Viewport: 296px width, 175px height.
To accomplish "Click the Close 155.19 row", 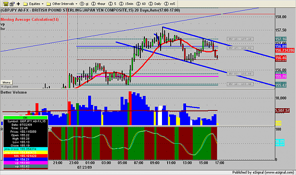I will pos(26,146).
